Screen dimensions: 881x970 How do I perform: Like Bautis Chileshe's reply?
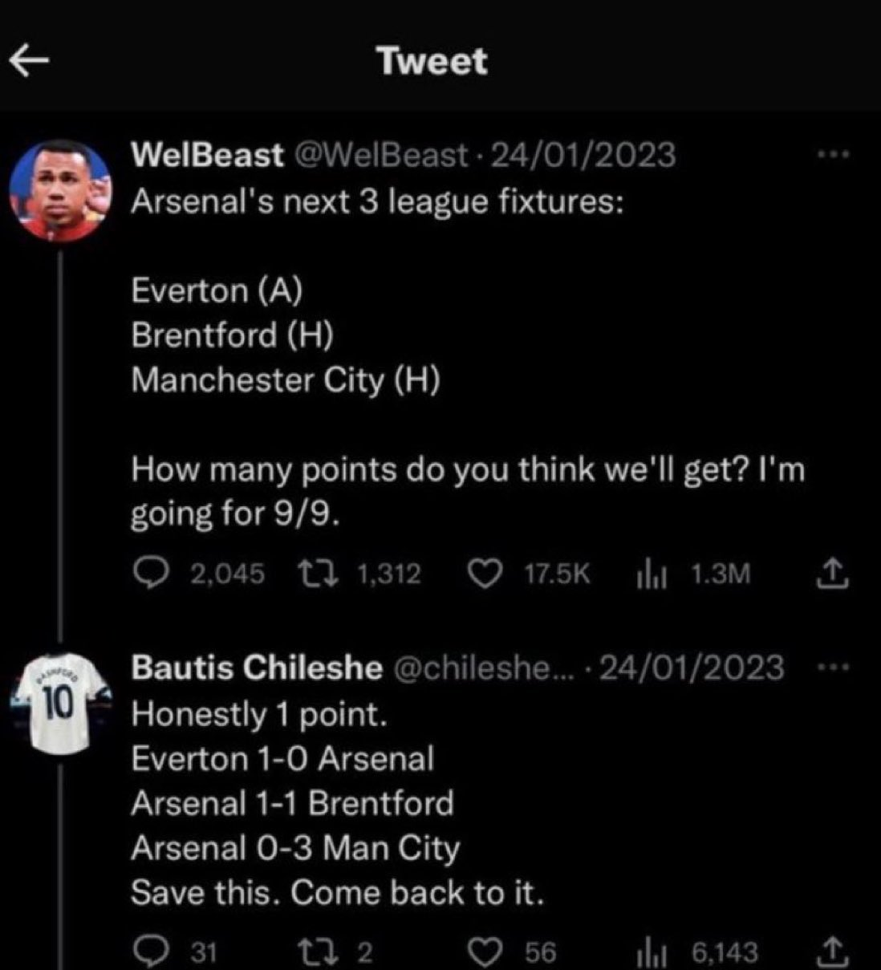[484, 952]
